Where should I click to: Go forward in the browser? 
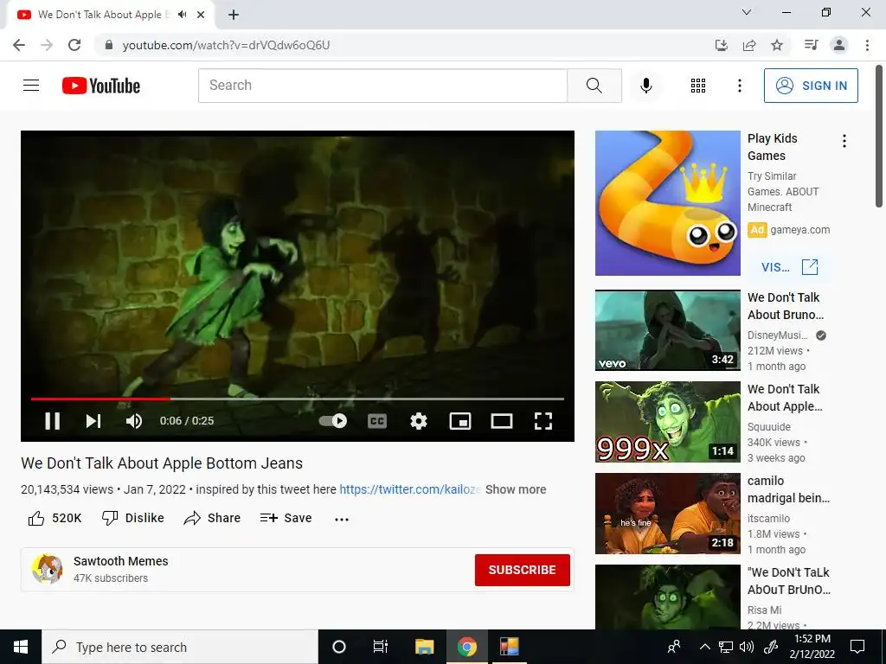click(47, 45)
